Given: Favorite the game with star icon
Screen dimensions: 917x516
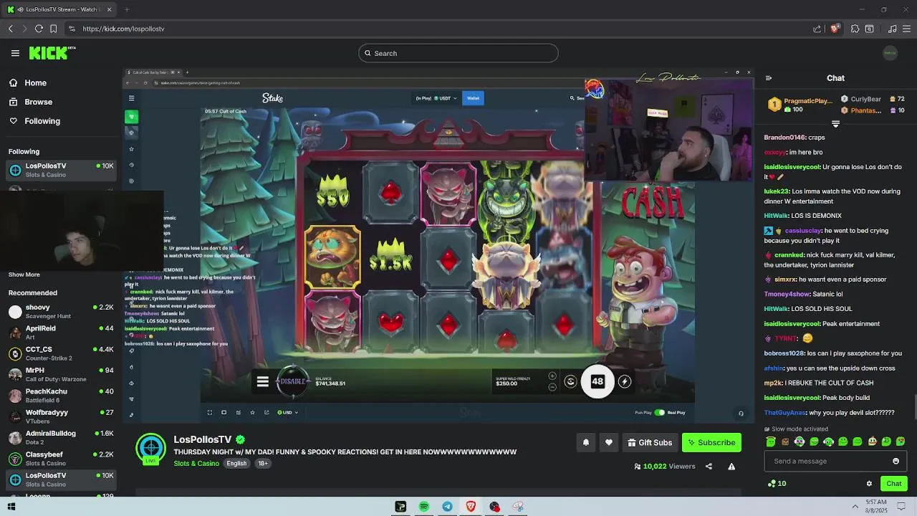Looking at the screenshot, I should 252,412.
